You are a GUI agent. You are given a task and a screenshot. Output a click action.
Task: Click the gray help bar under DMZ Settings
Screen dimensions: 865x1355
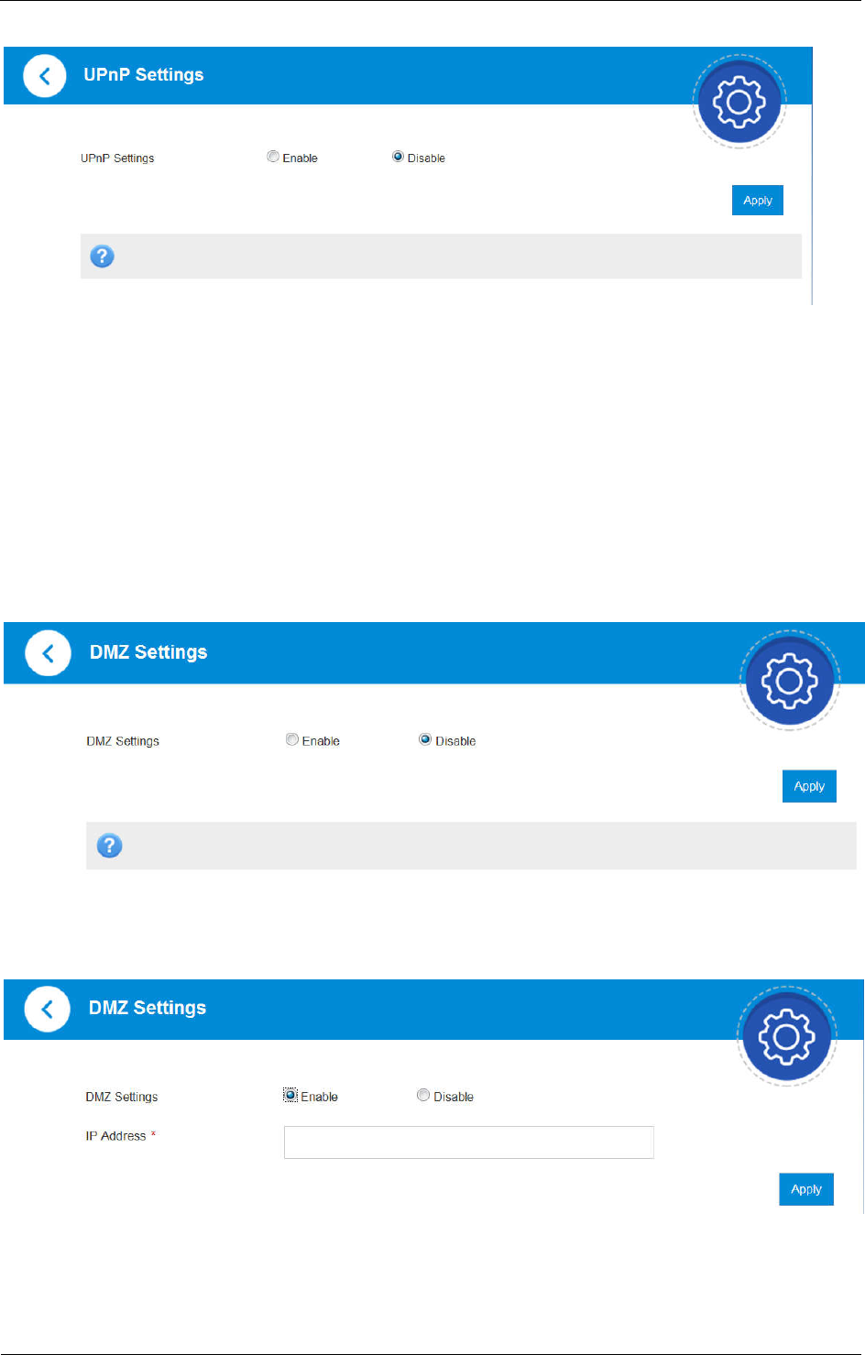click(x=471, y=846)
